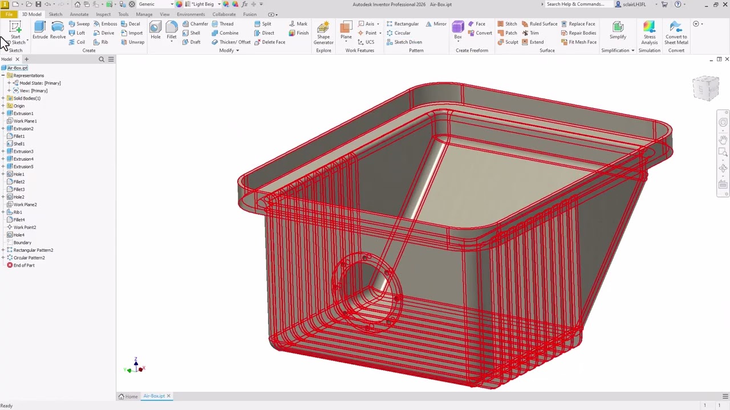
Task: Launch Stress Analysis simulation
Action: pos(649,33)
